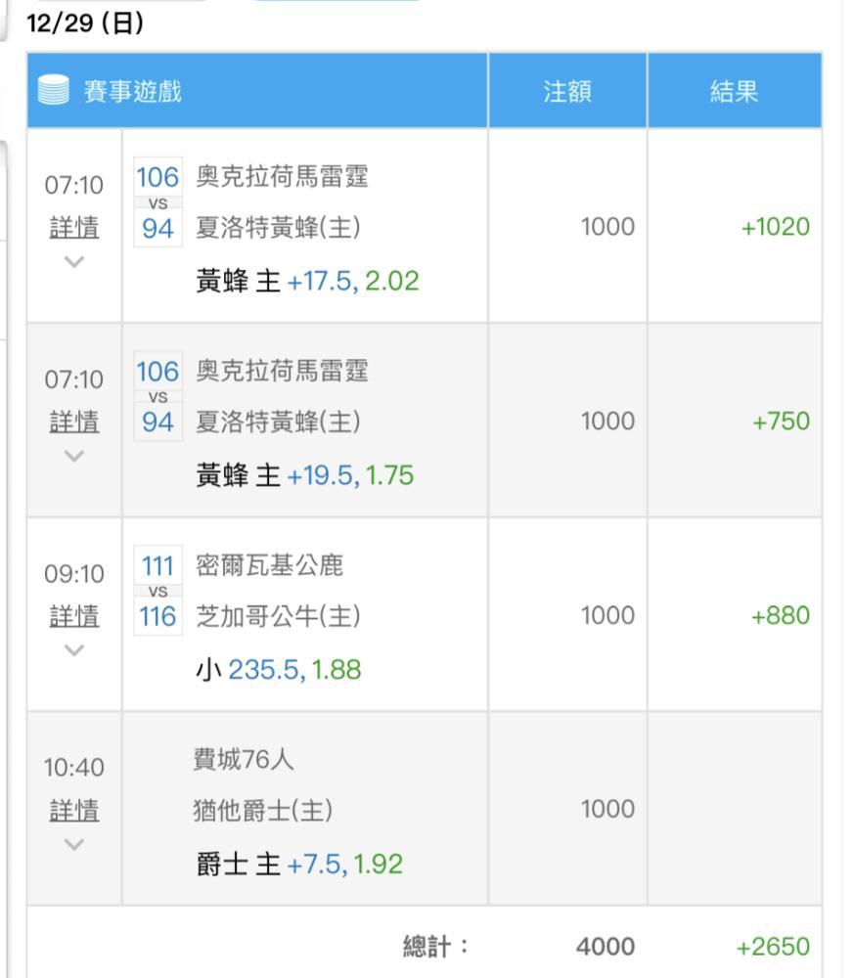The width and height of the screenshot is (853, 978).
Task: Select the 小 235.5, 1.88 bet line
Action: coord(279,670)
